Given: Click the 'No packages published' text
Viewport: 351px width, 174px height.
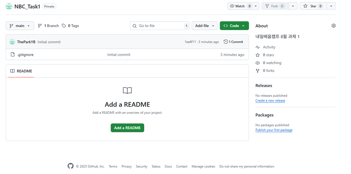Looking at the screenshot, I should [272, 125].
